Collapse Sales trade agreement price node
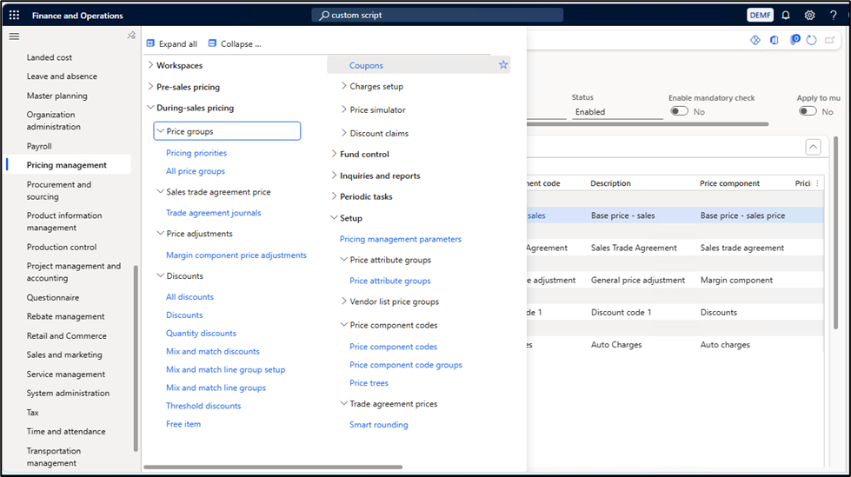Viewport: 851px width, 477px height. click(x=160, y=191)
